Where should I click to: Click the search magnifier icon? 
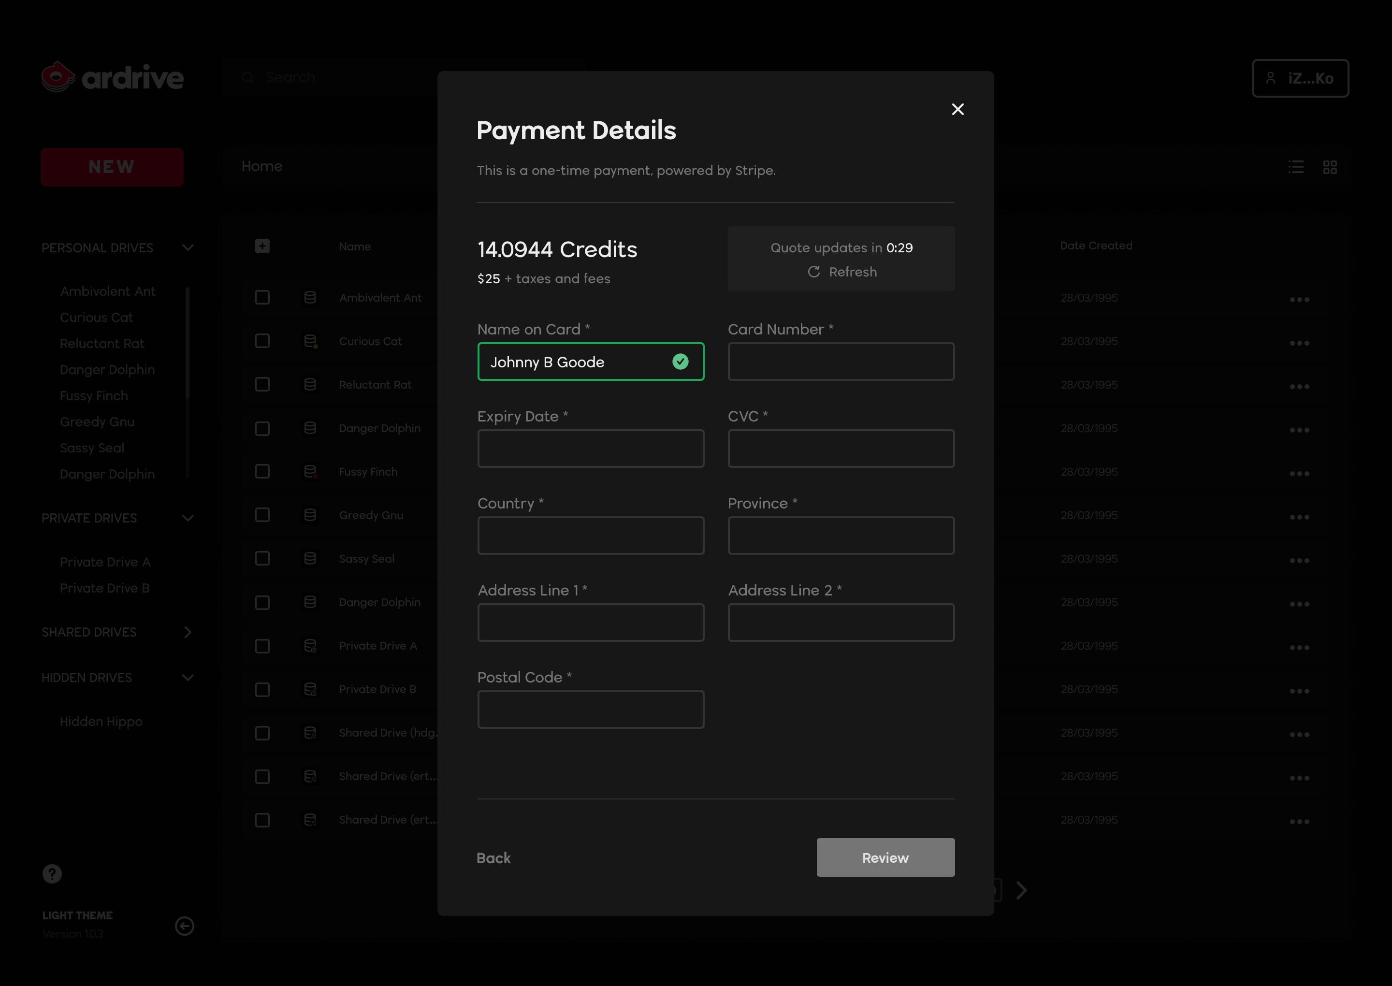(247, 77)
